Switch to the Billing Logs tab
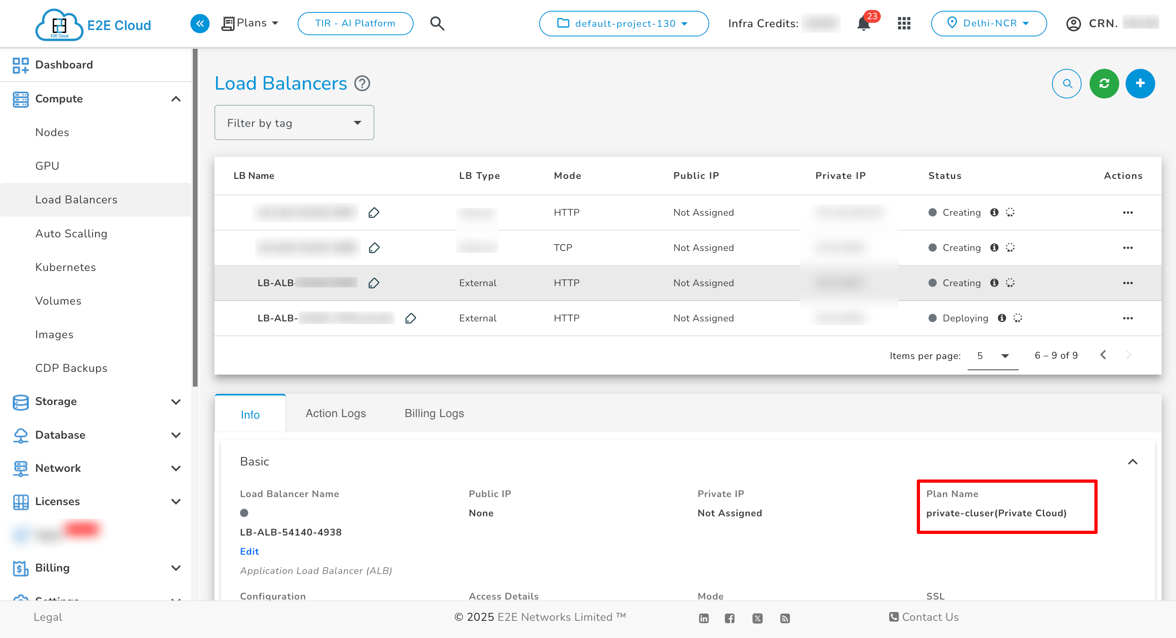The width and height of the screenshot is (1176, 638). 434,413
